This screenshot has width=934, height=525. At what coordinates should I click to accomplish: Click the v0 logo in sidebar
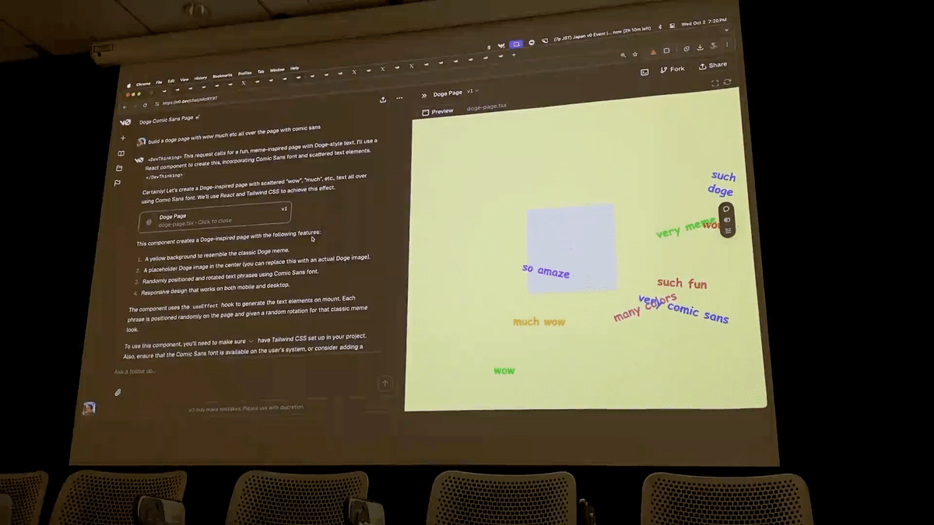click(125, 122)
